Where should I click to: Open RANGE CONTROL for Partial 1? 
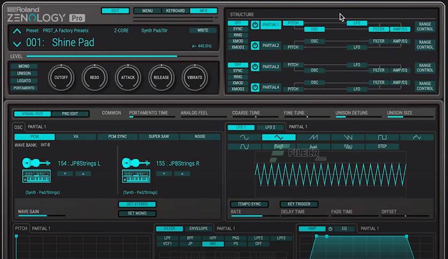pyautogui.click(x=425, y=27)
